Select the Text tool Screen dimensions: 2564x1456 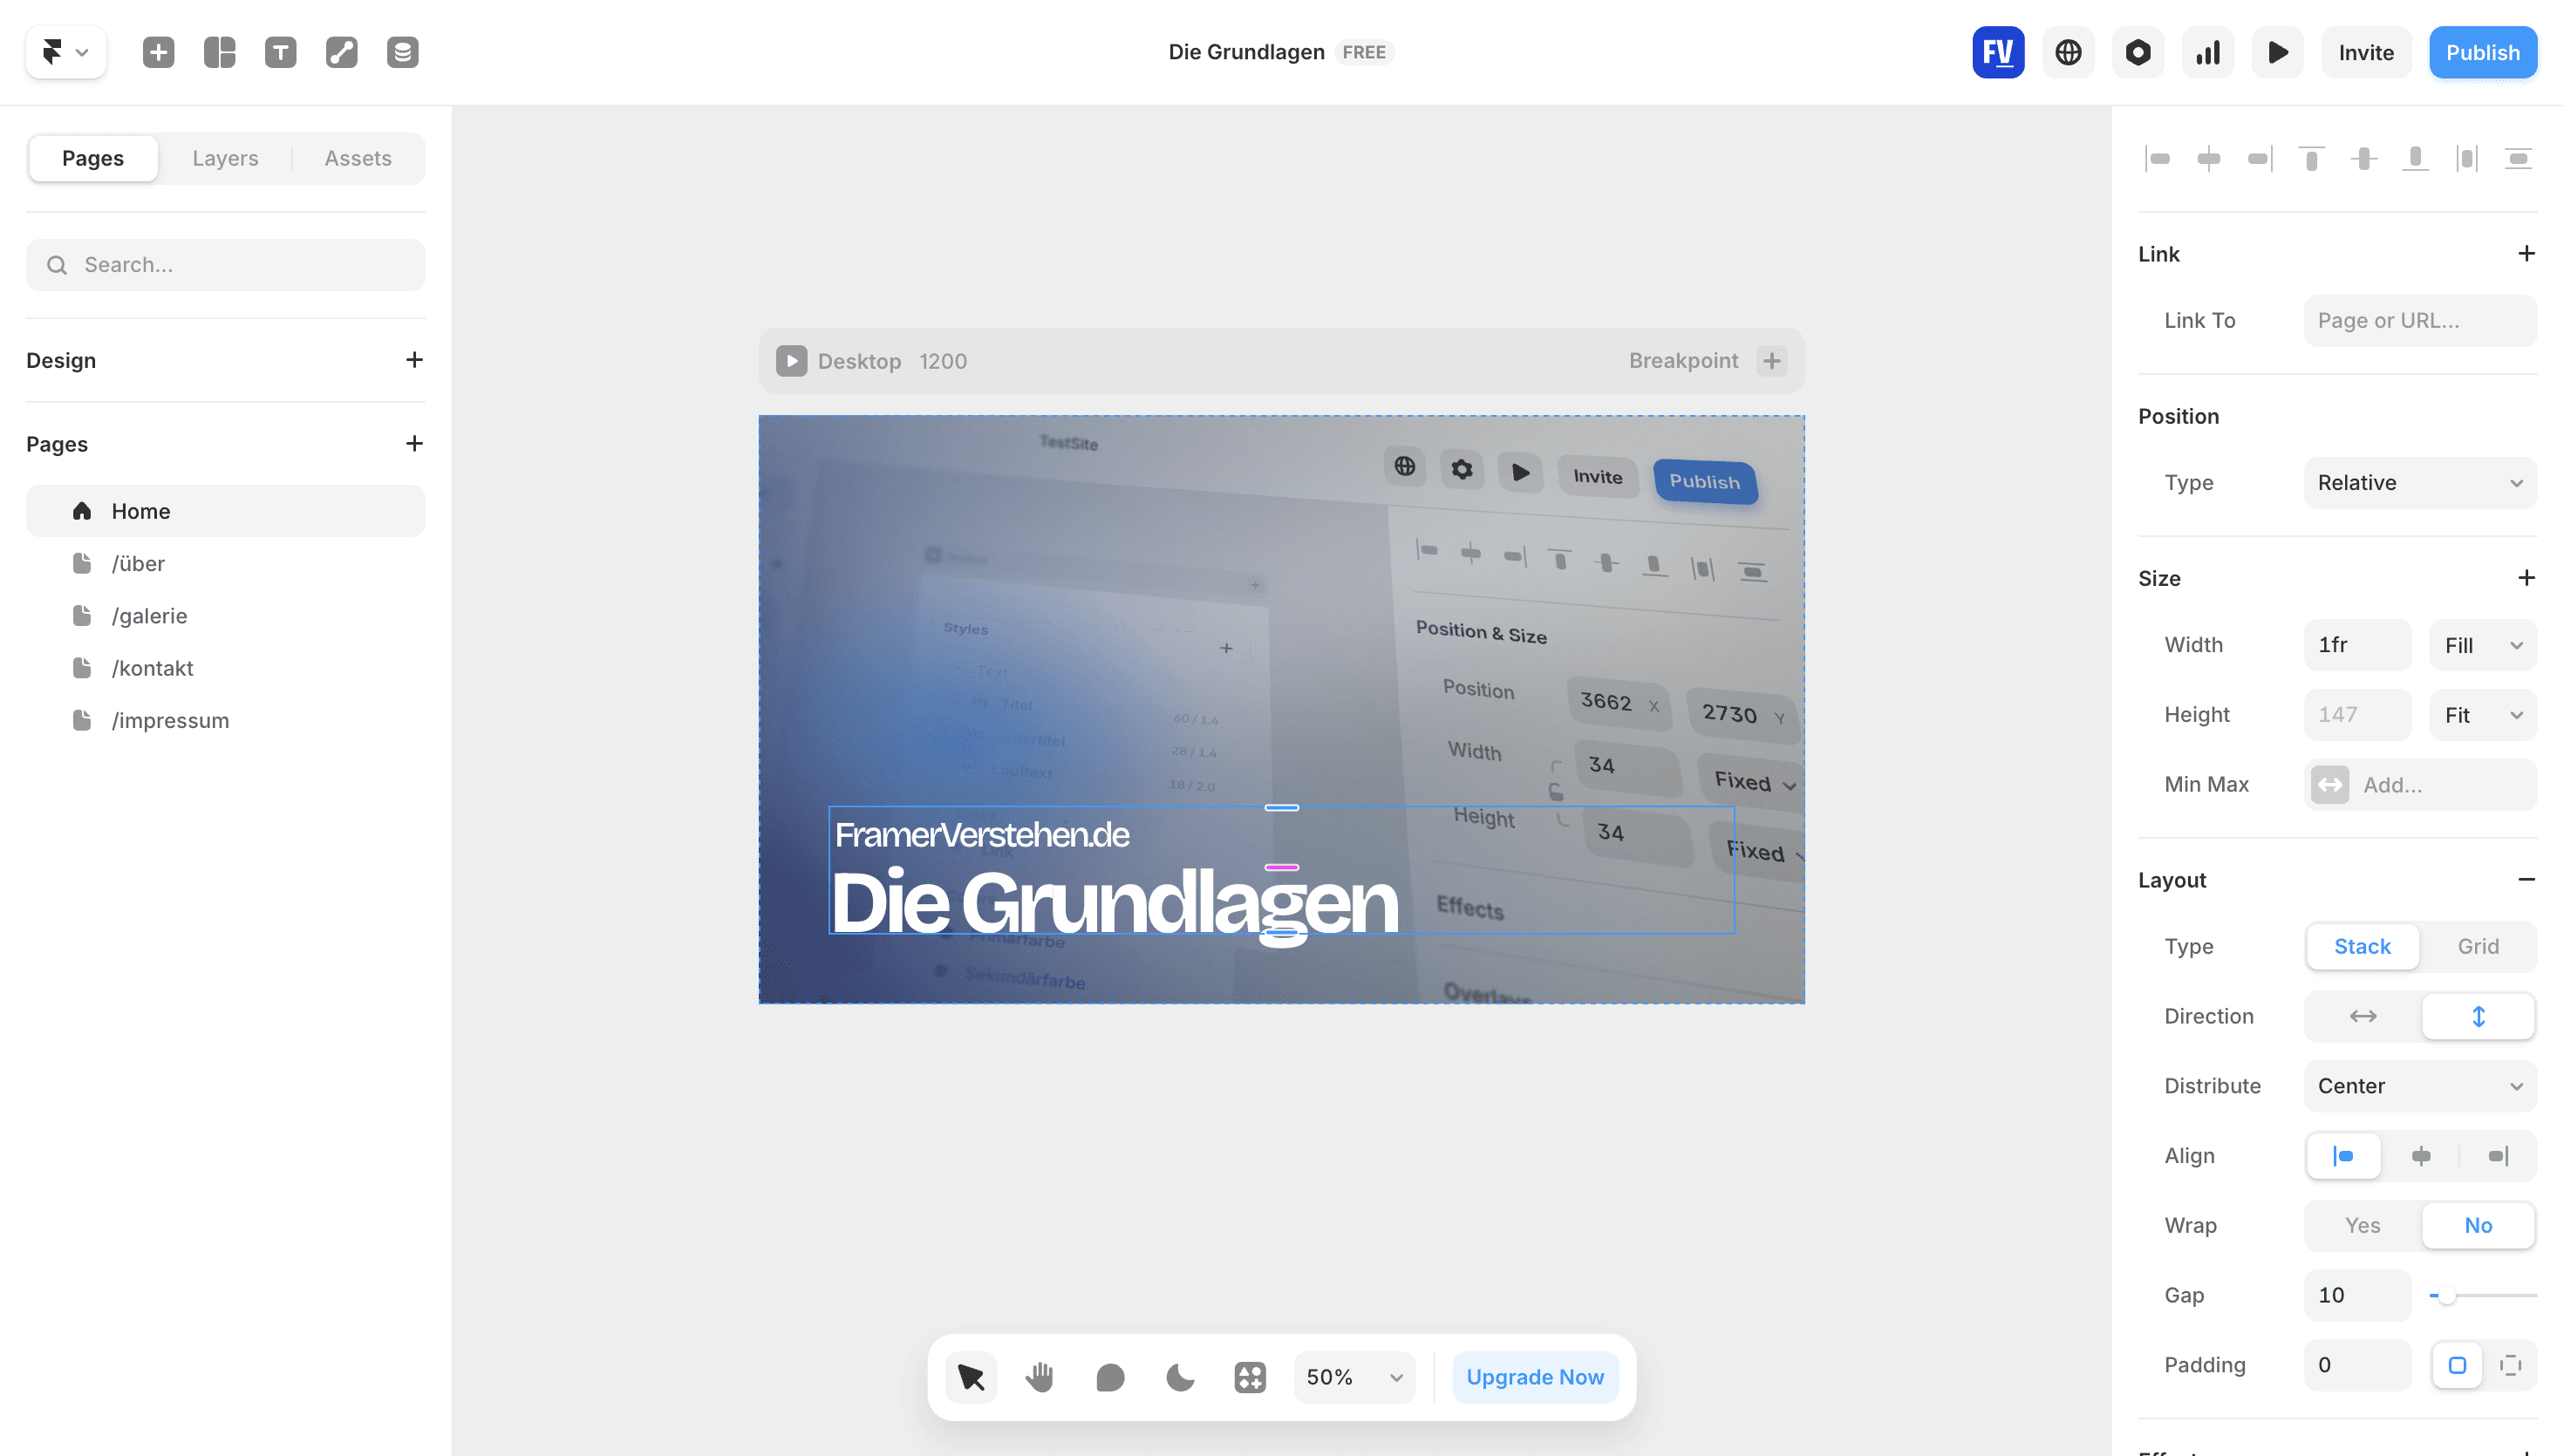tap(280, 52)
